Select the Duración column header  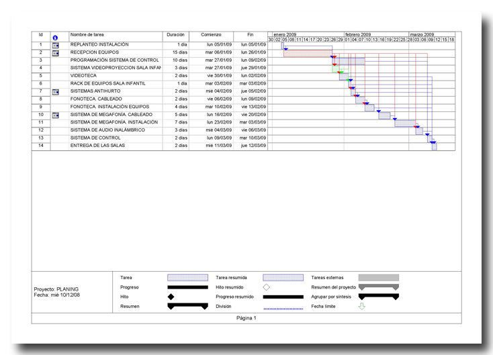click(x=175, y=35)
